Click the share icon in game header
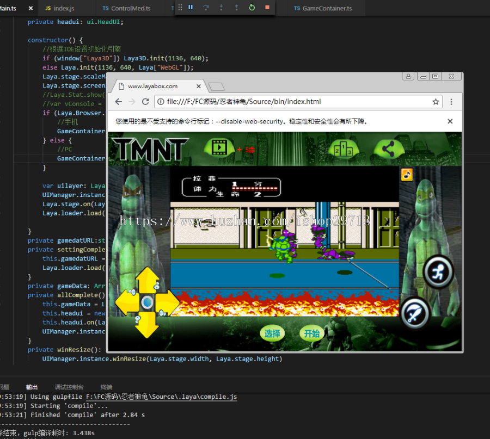The image size is (490, 439). click(x=388, y=149)
